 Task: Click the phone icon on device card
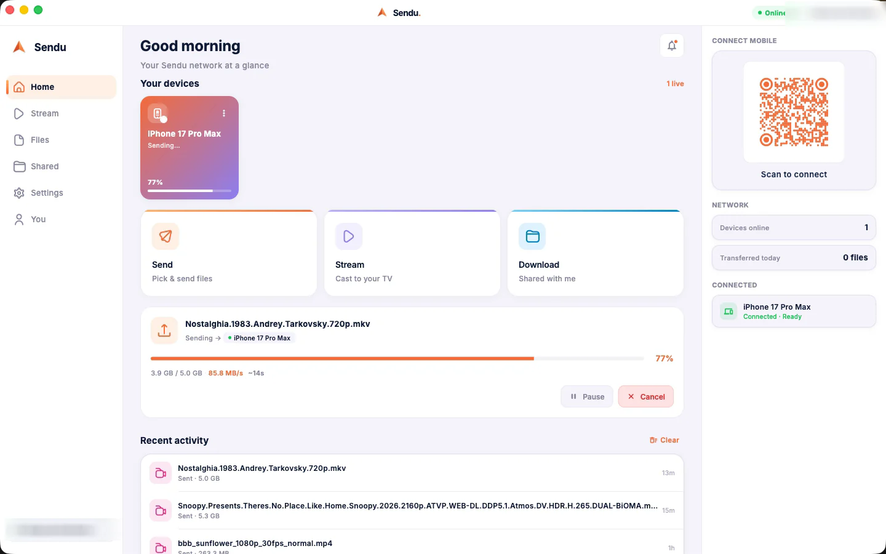click(x=158, y=113)
